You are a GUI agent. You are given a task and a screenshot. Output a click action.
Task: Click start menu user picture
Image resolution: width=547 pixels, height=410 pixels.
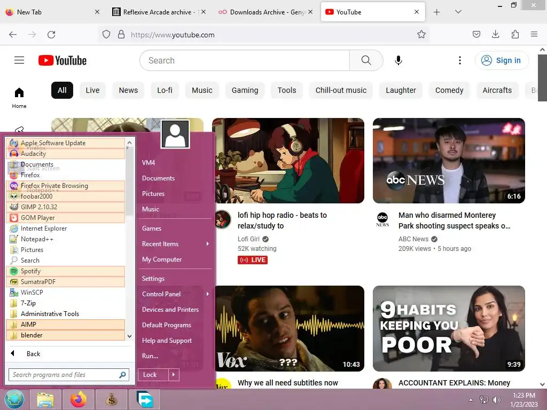[175, 134]
